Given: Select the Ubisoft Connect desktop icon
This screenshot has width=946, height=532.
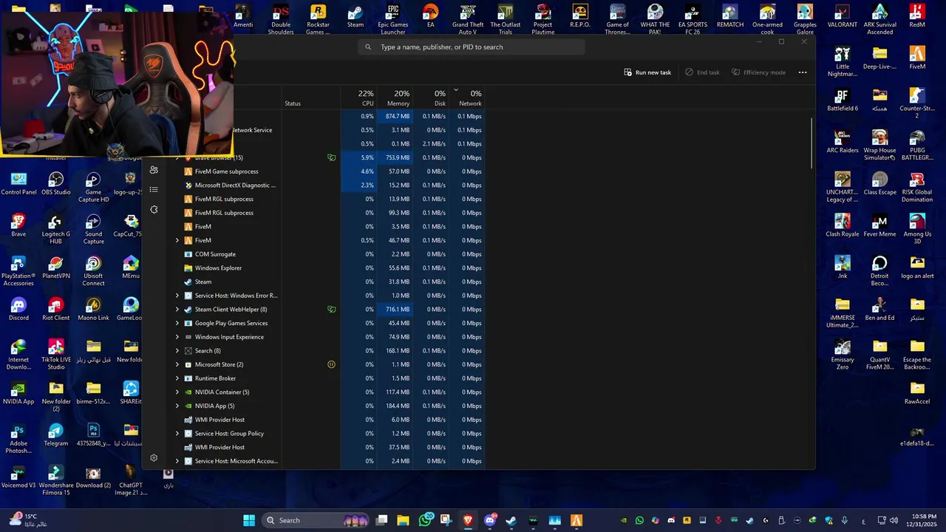Looking at the screenshot, I should pos(93,270).
